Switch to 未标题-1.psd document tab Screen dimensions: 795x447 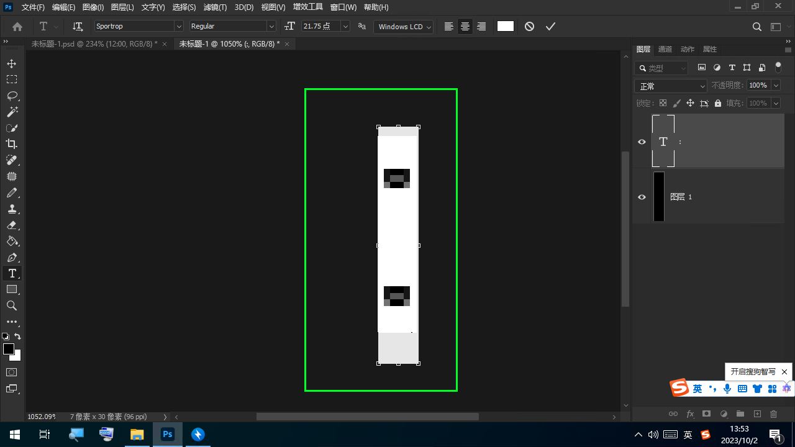[94, 44]
